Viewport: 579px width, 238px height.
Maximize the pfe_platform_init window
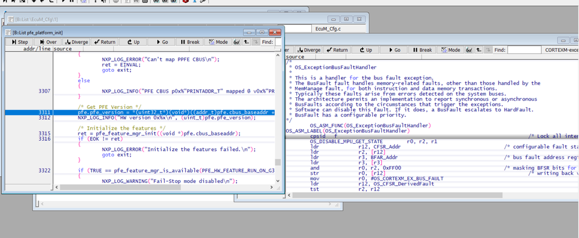coord(262,32)
